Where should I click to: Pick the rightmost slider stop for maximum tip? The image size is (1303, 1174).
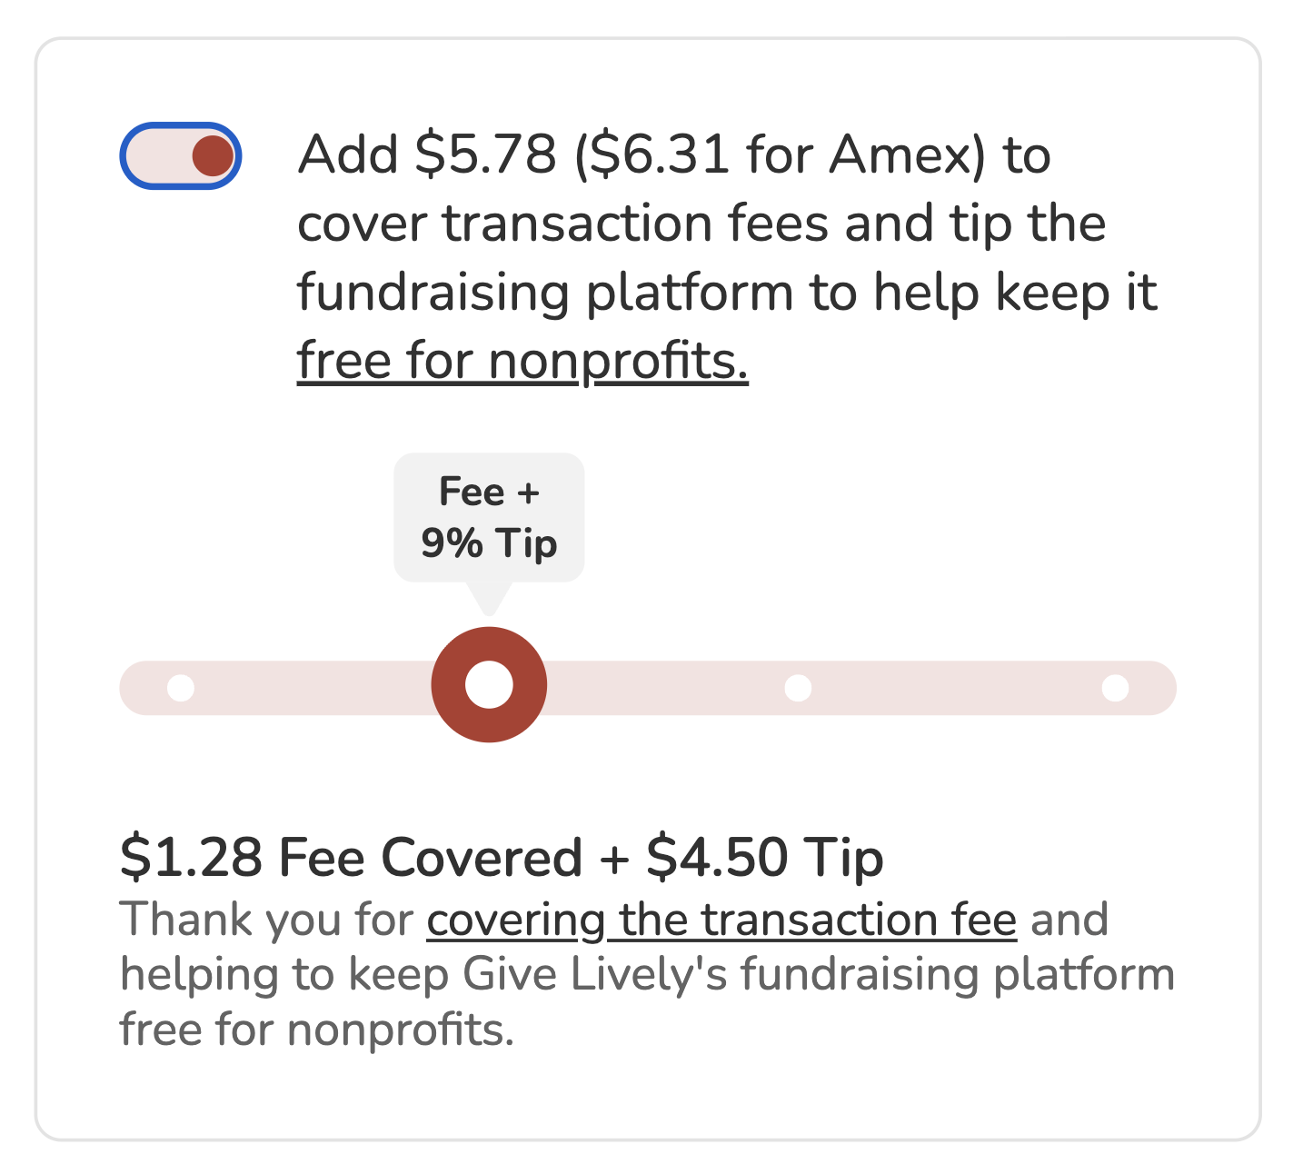(x=1117, y=688)
